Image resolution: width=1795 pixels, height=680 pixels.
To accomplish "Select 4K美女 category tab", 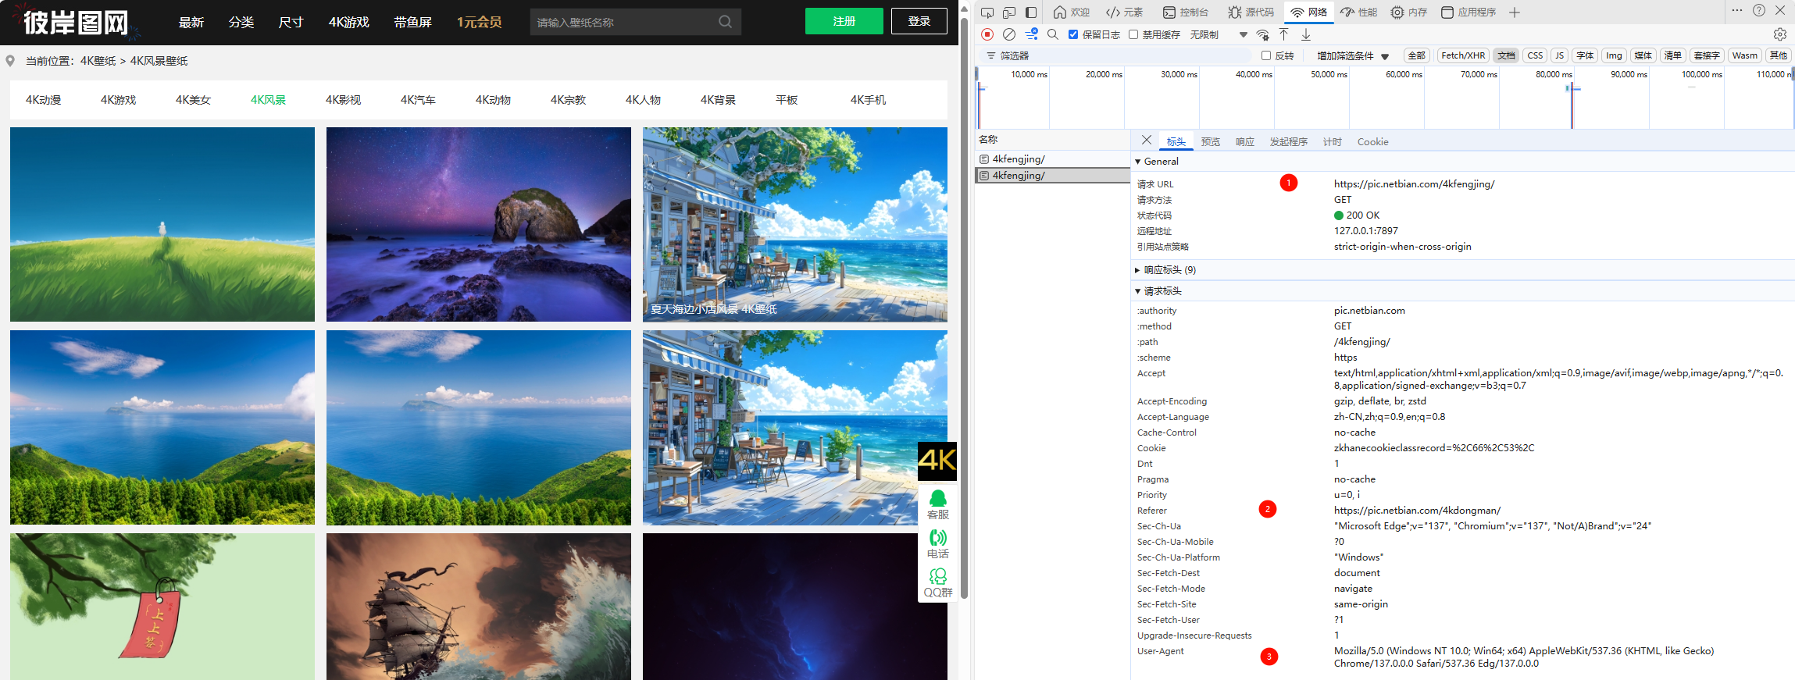I will [x=193, y=100].
